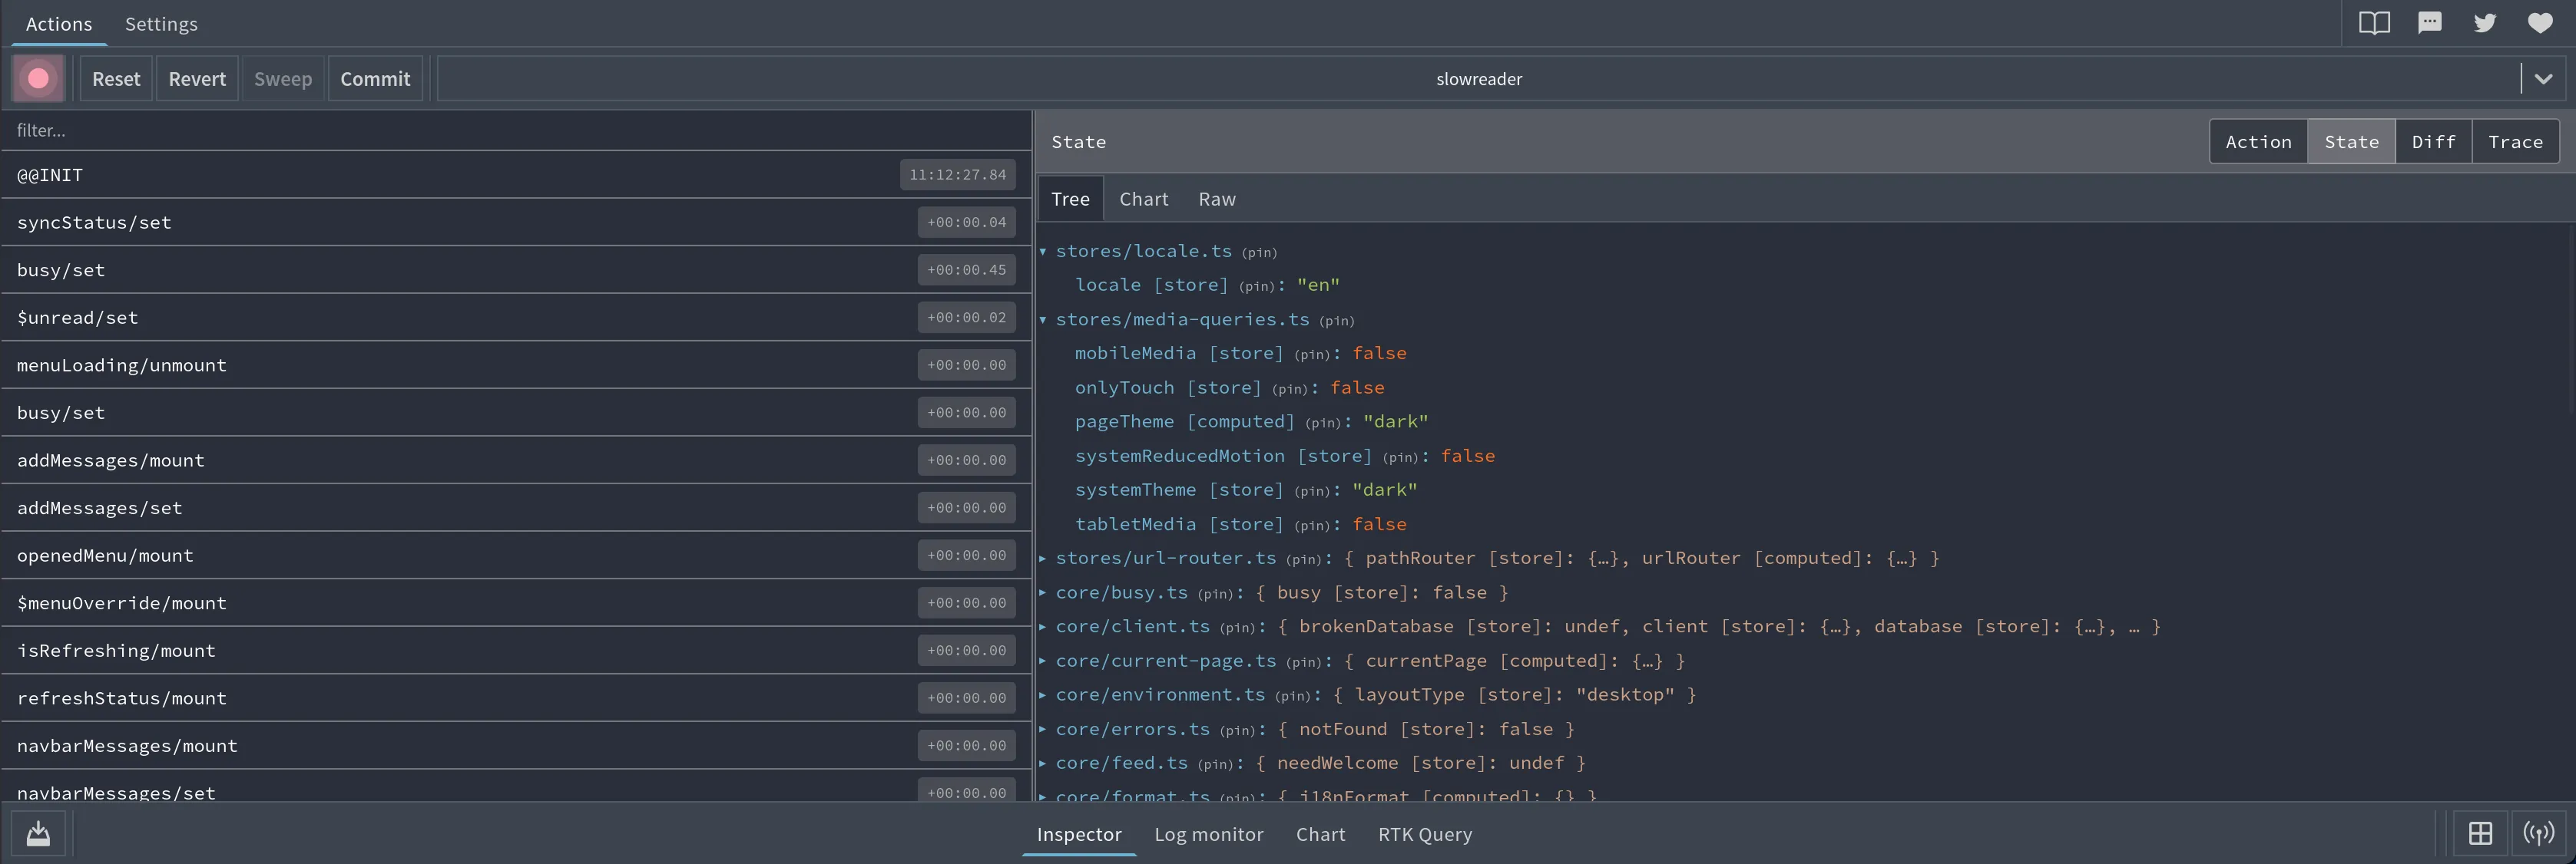Switch to the Chart sub-tab in the state panel
Screen dimensions: 2576x864
pyautogui.click(x=1143, y=199)
